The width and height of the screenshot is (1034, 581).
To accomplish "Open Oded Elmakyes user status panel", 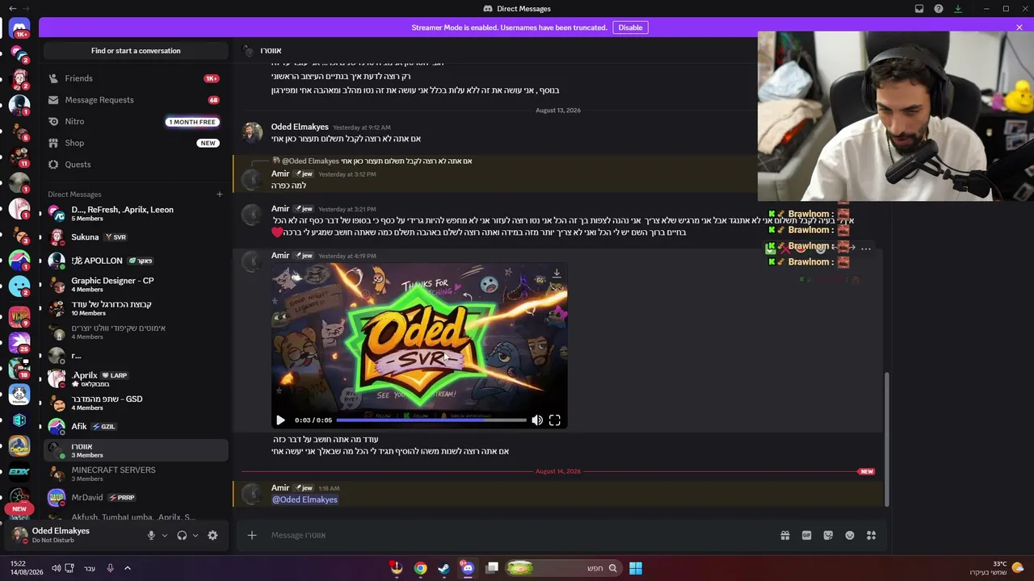I will click(x=73, y=534).
